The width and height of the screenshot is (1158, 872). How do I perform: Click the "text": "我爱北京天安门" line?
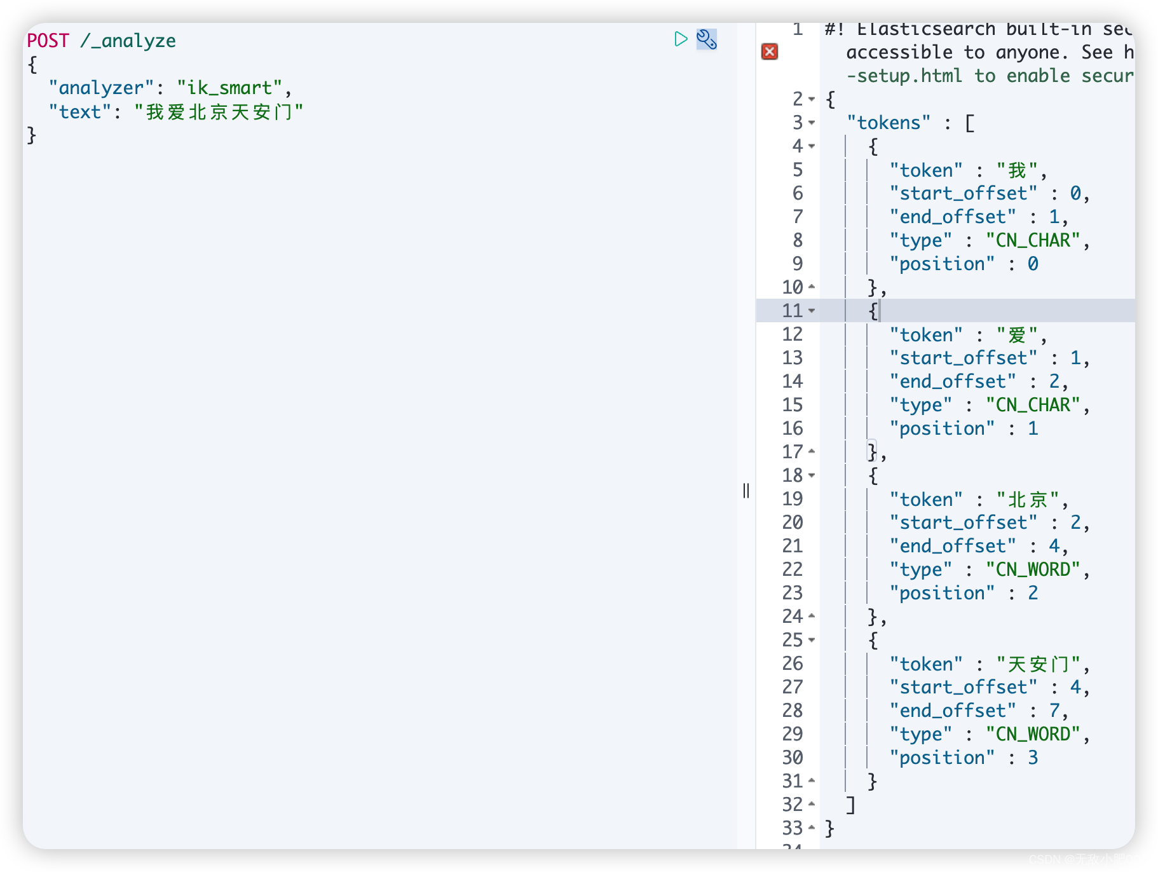pyautogui.click(x=176, y=112)
